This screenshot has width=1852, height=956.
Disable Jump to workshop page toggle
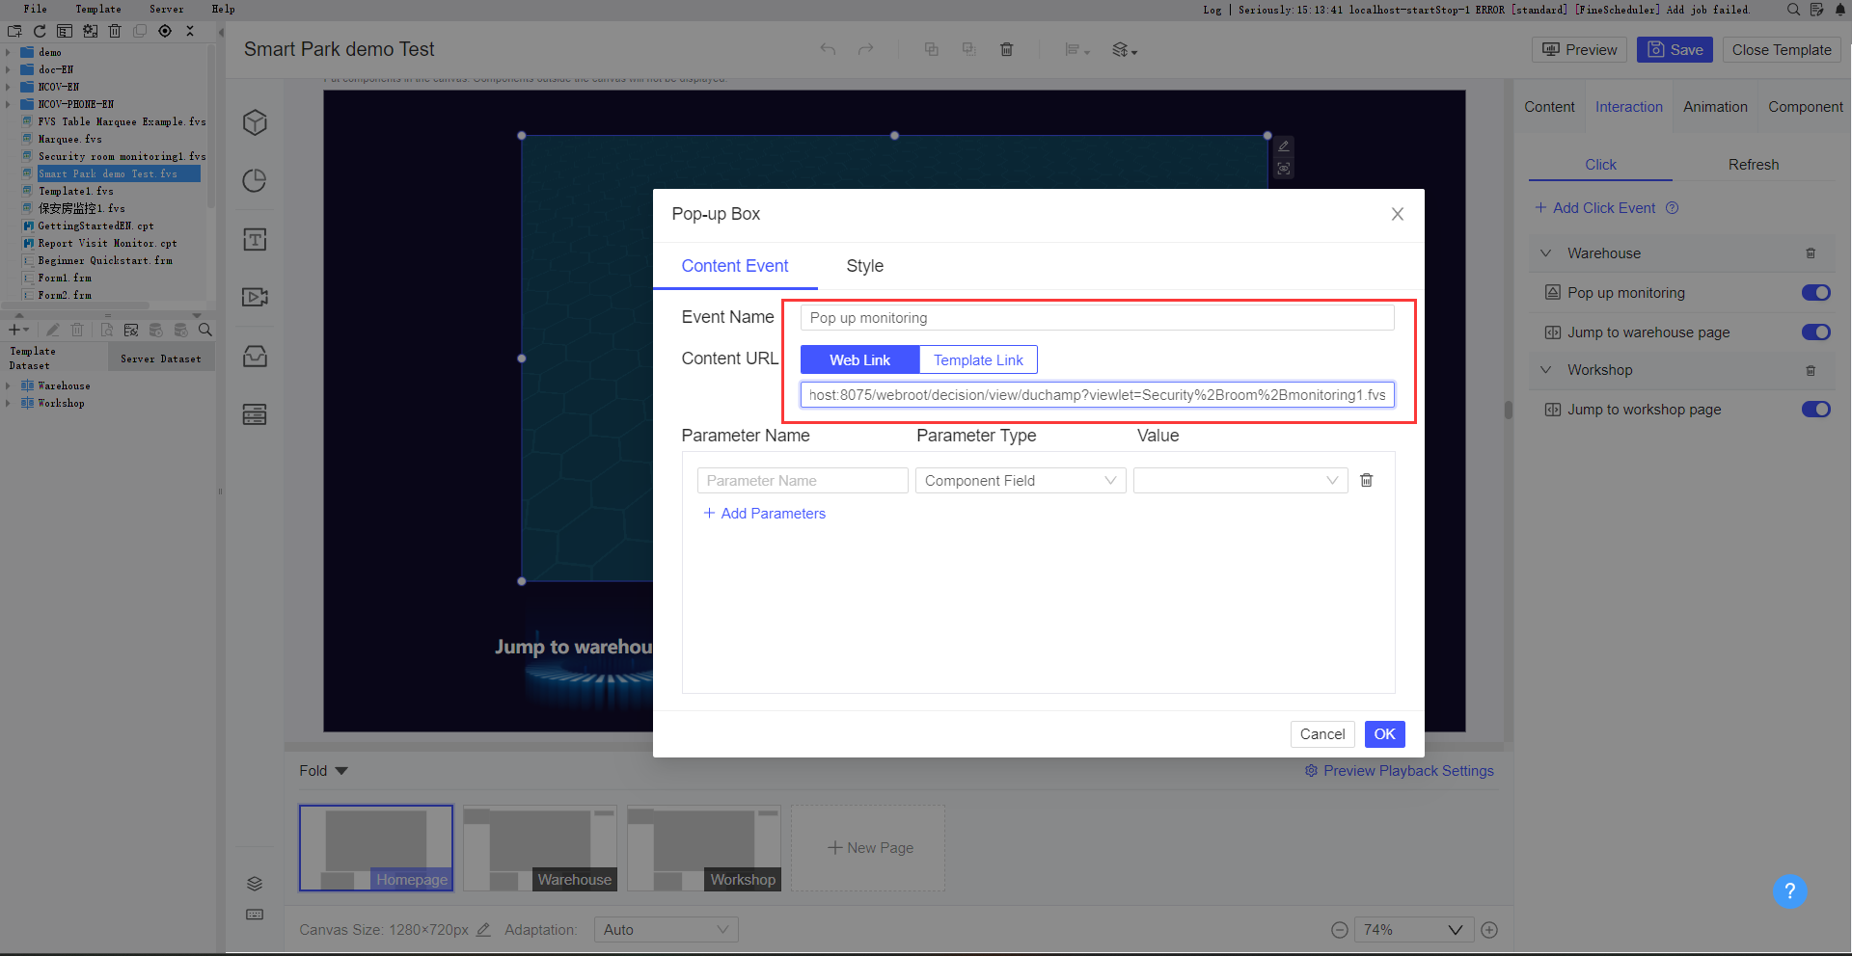1816,409
